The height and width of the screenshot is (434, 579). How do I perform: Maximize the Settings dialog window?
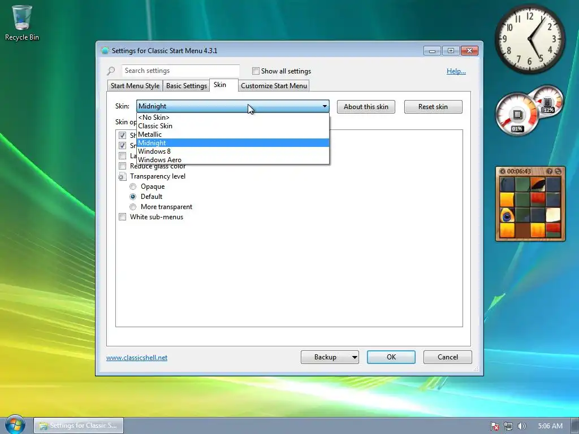click(x=451, y=50)
